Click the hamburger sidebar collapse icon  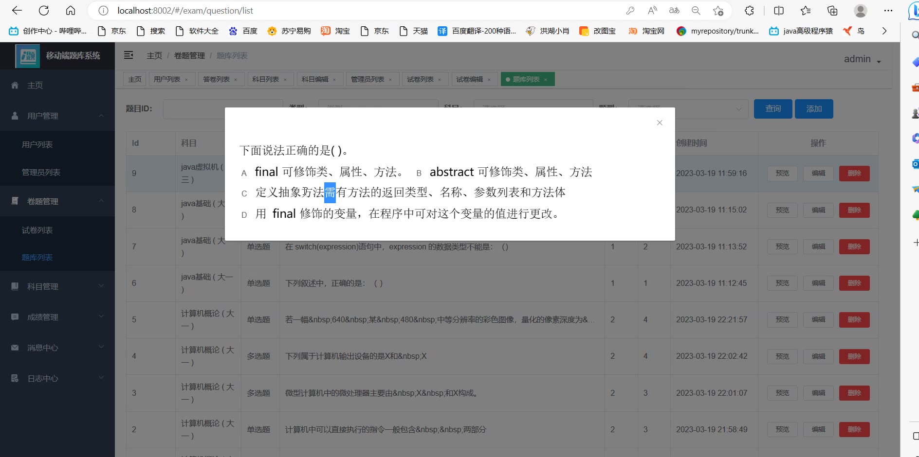129,55
